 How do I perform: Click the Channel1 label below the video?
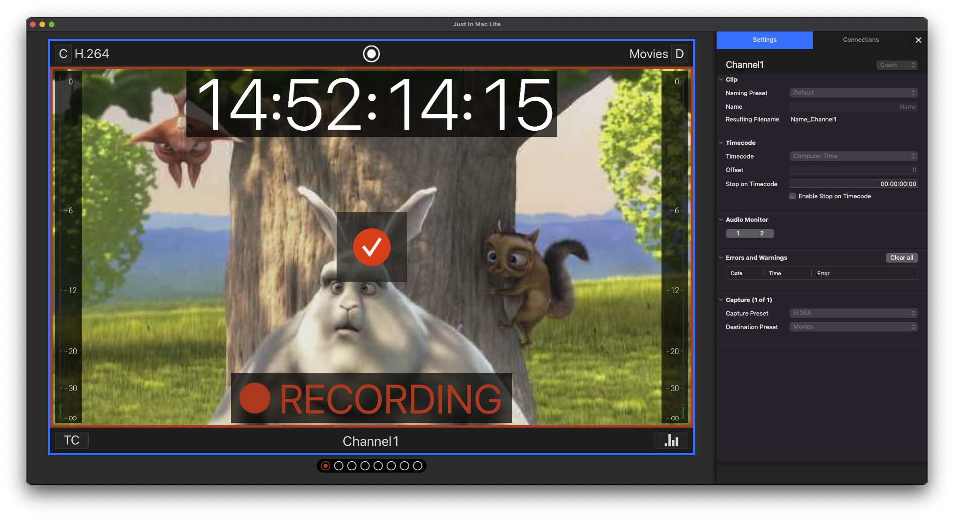(x=371, y=441)
